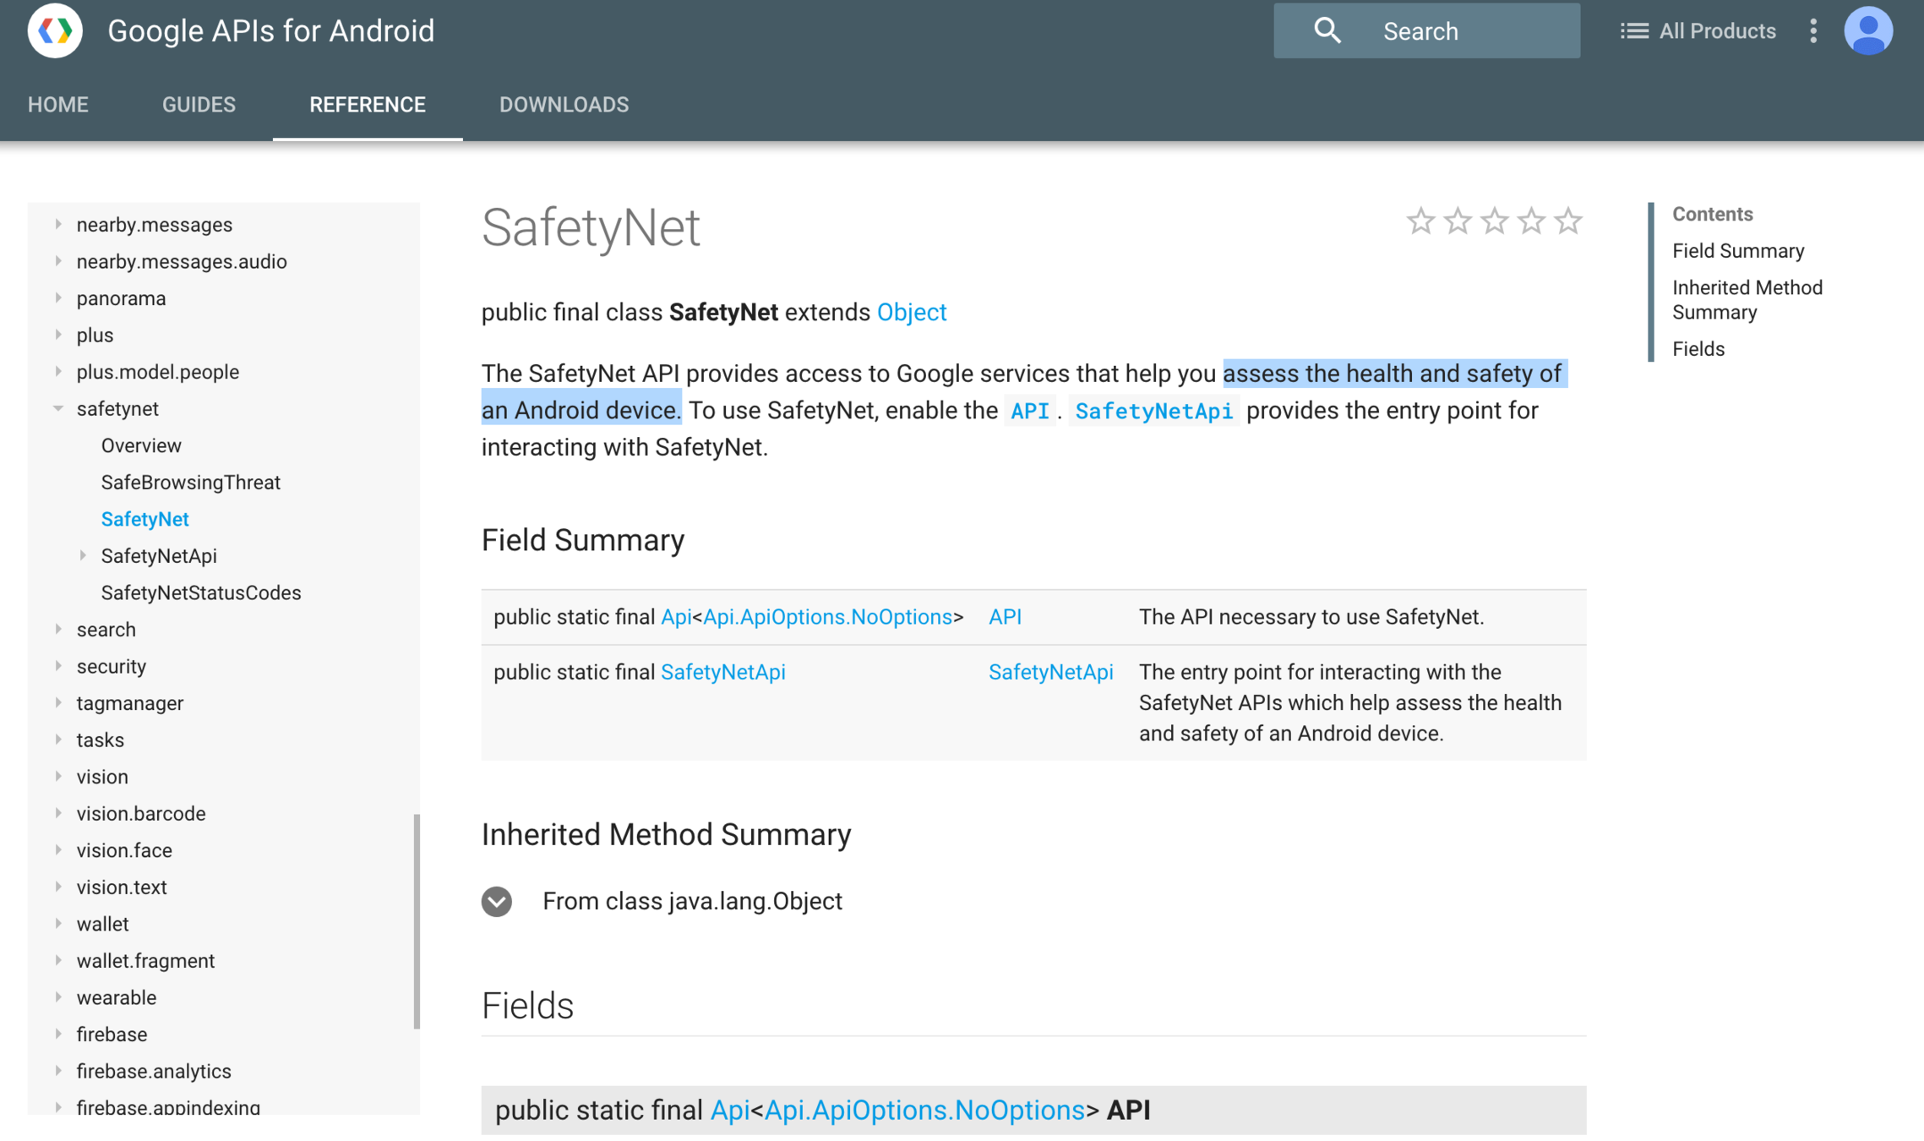
Task: Open Api.ApiOptions.NoOptions link in Fields section
Action: [924, 1110]
